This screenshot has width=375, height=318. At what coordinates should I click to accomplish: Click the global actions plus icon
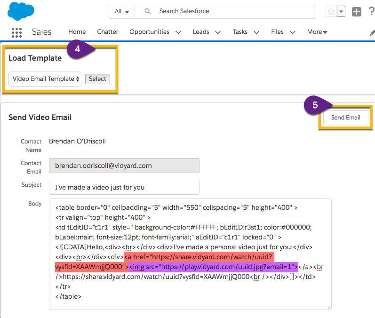356,11
